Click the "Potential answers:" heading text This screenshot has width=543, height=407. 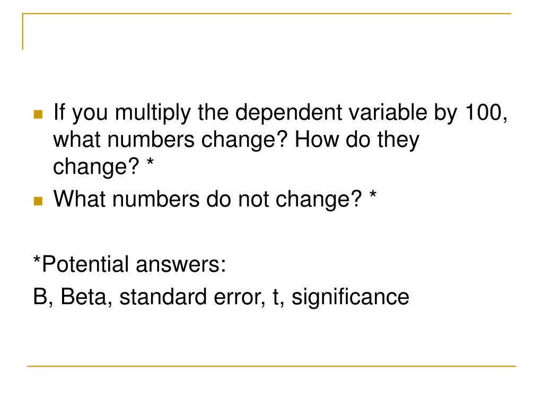pos(134,264)
